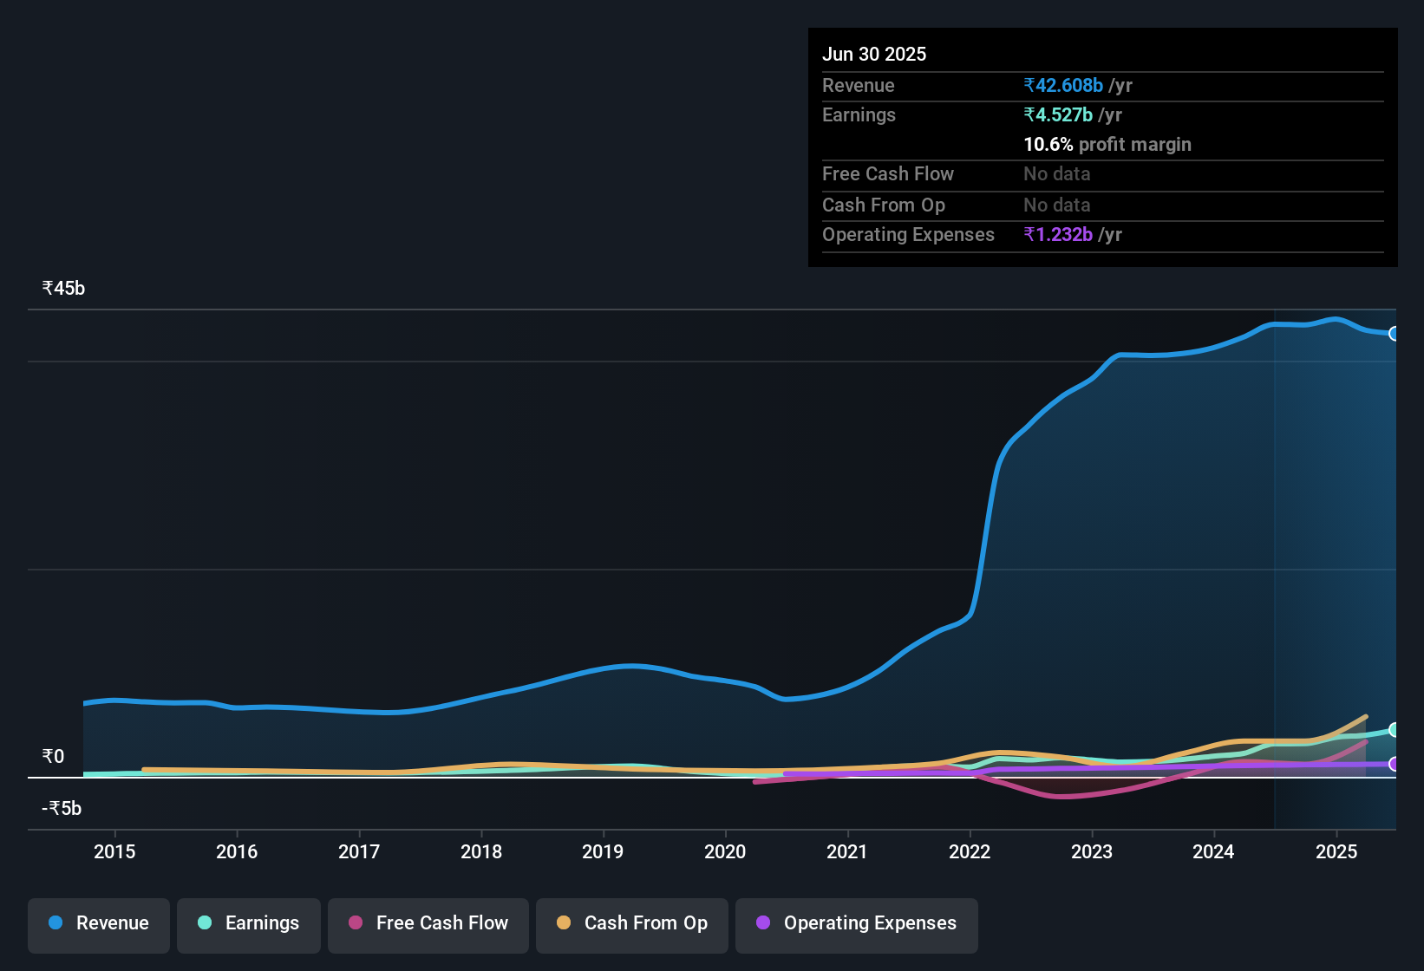Screen dimensions: 1424x971
Task: Toggle the Cash From Op series visibility
Action: [x=631, y=924]
